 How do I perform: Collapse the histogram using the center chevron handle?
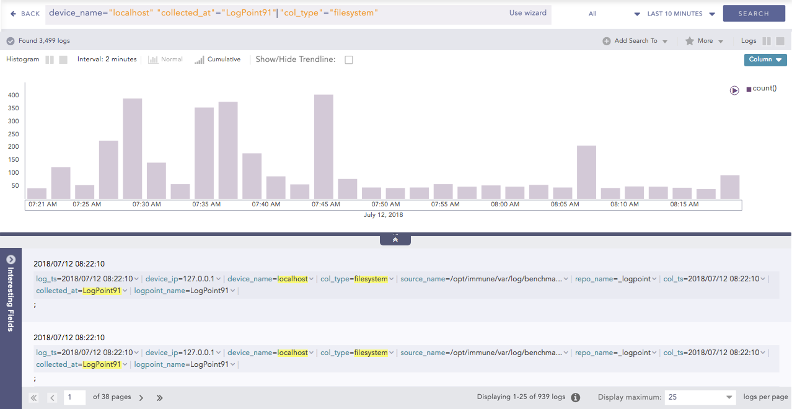pyautogui.click(x=395, y=239)
